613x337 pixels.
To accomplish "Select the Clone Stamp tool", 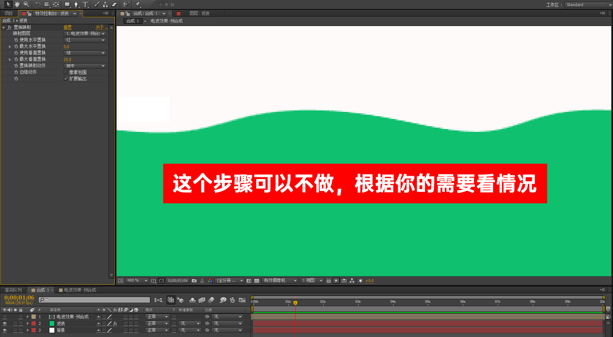I will (x=105, y=4).
